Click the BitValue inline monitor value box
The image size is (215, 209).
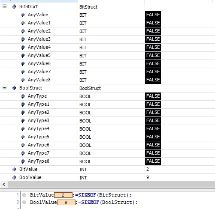coord(63,195)
